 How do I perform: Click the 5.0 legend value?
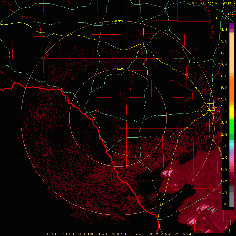point(224,99)
